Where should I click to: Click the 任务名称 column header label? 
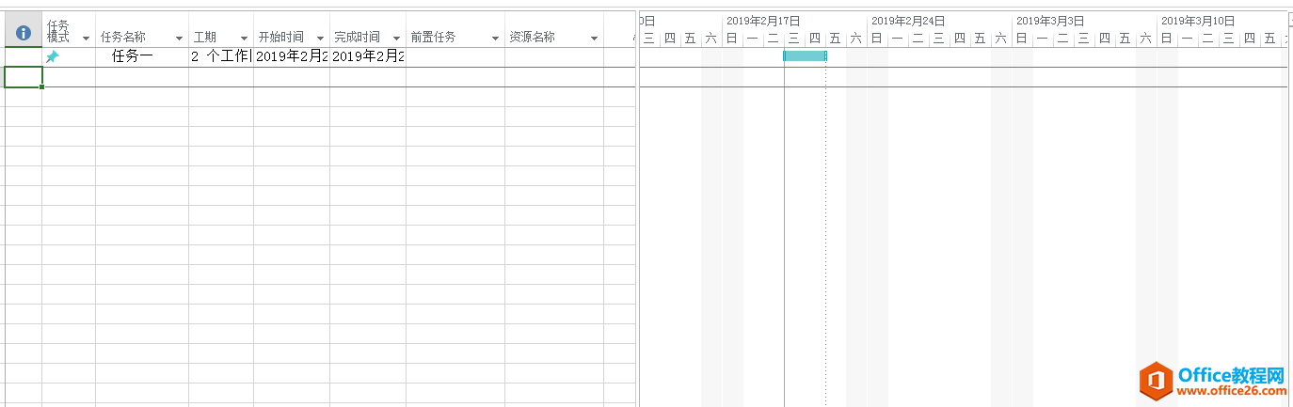(x=123, y=38)
